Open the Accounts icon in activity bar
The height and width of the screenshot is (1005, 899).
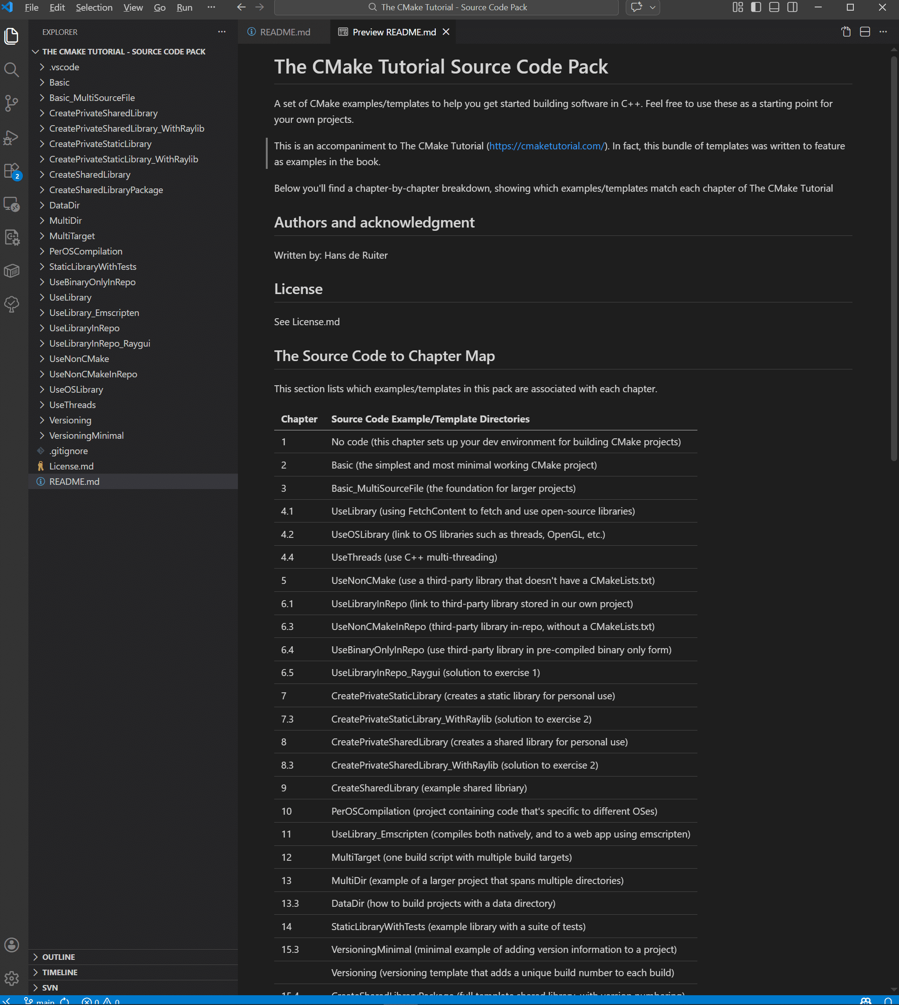[x=11, y=945]
